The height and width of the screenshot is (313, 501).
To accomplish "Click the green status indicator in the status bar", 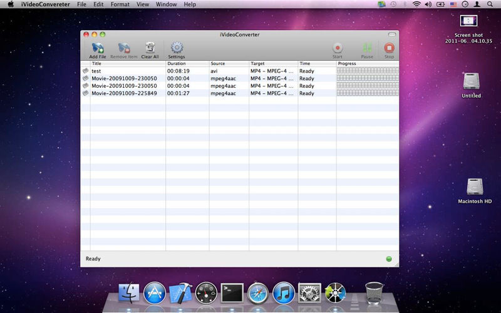I will point(389,259).
